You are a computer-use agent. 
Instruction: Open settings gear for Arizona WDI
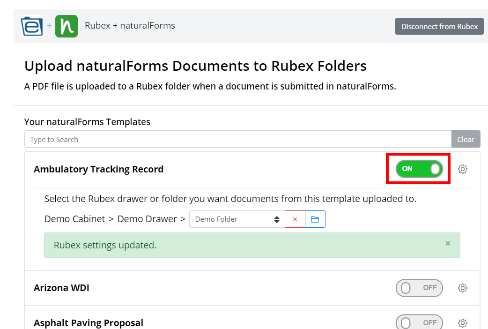pyautogui.click(x=463, y=288)
